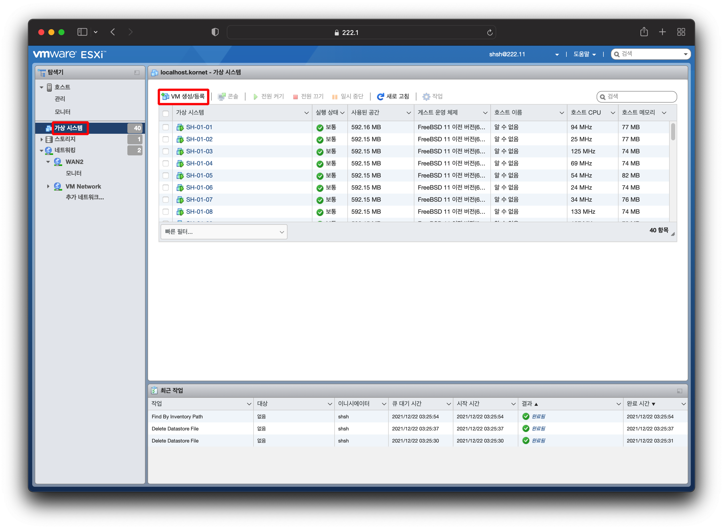
Task: Click the VM list vertical scrollbar
Action: (673, 131)
